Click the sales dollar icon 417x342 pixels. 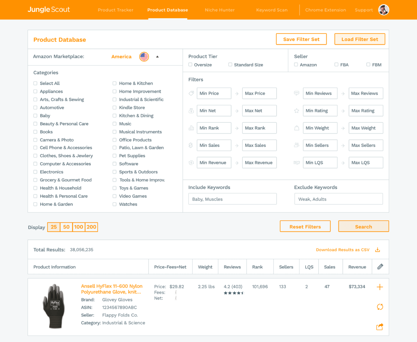point(191,145)
